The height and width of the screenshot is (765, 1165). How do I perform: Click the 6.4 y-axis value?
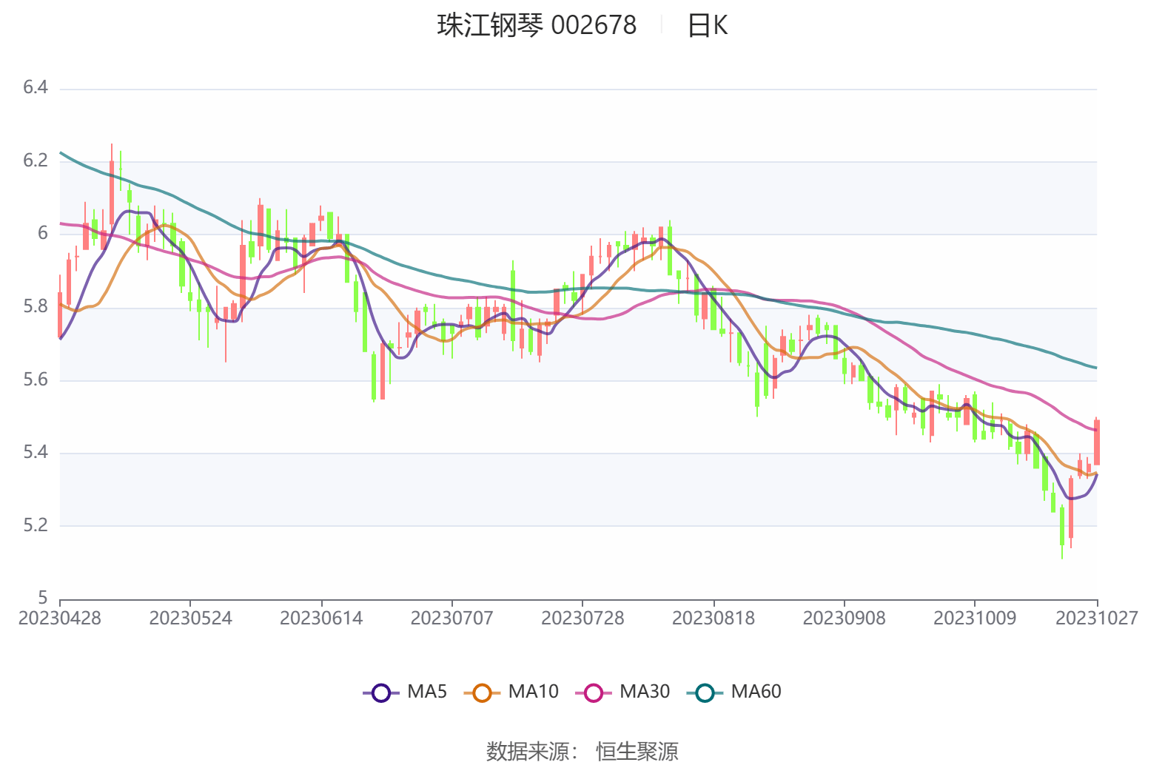(36, 88)
